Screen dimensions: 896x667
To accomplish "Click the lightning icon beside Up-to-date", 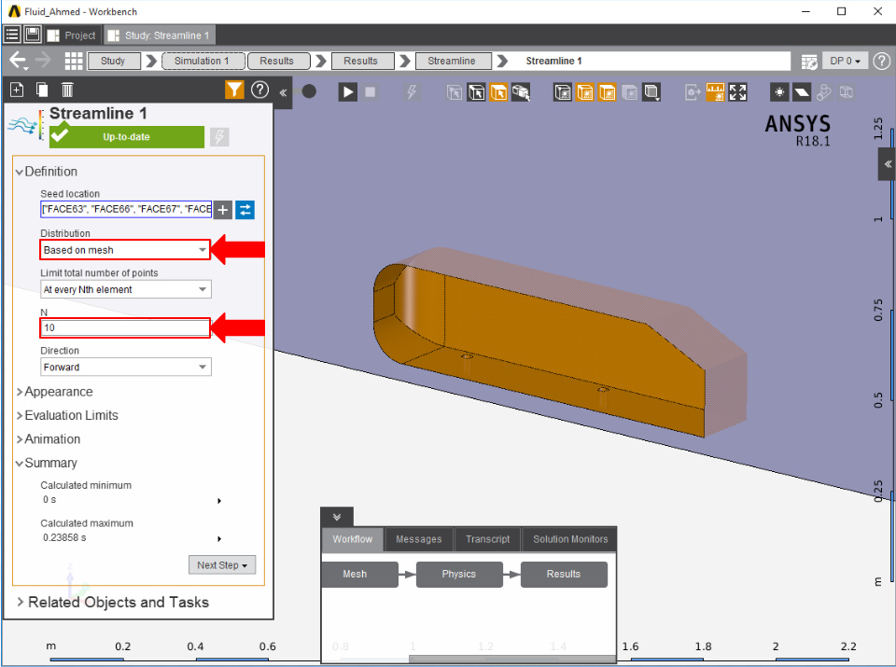I will pos(219,137).
